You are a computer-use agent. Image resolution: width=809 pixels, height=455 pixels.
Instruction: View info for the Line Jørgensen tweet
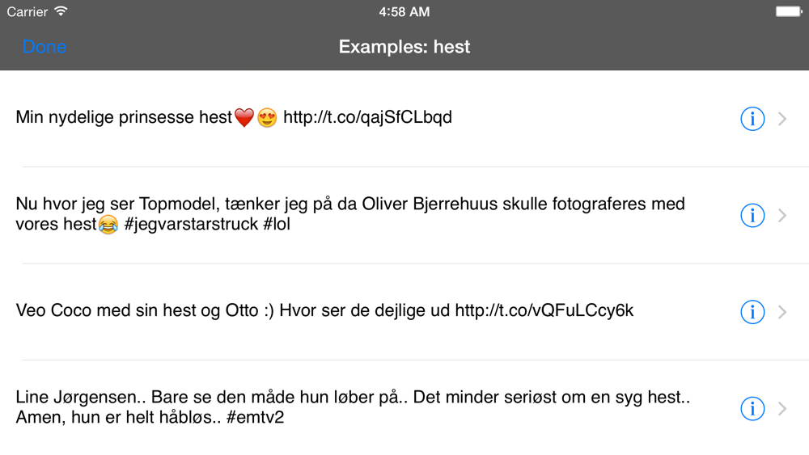click(752, 409)
